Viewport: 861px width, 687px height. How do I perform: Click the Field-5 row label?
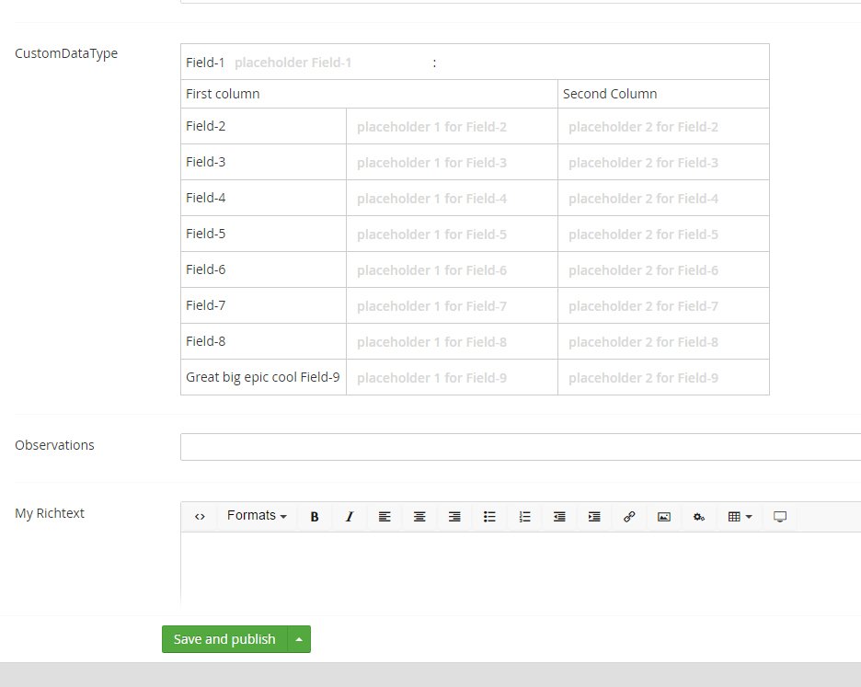click(206, 234)
